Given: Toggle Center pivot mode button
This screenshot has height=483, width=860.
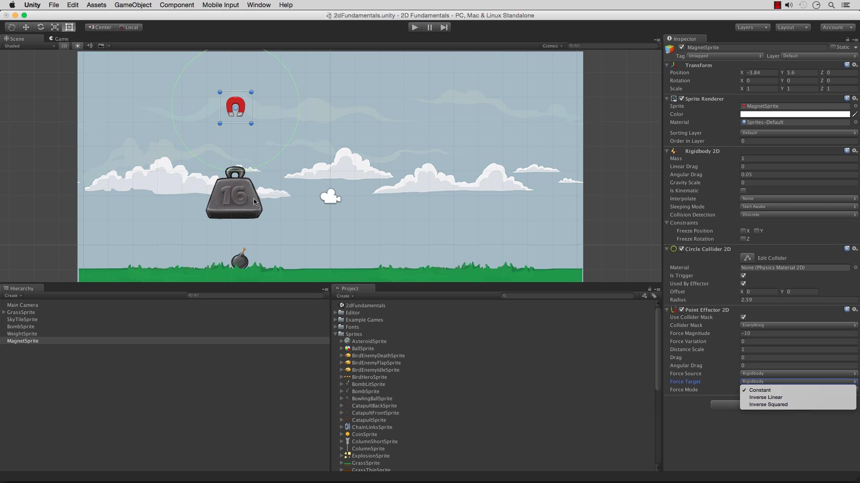Looking at the screenshot, I should tap(99, 27).
